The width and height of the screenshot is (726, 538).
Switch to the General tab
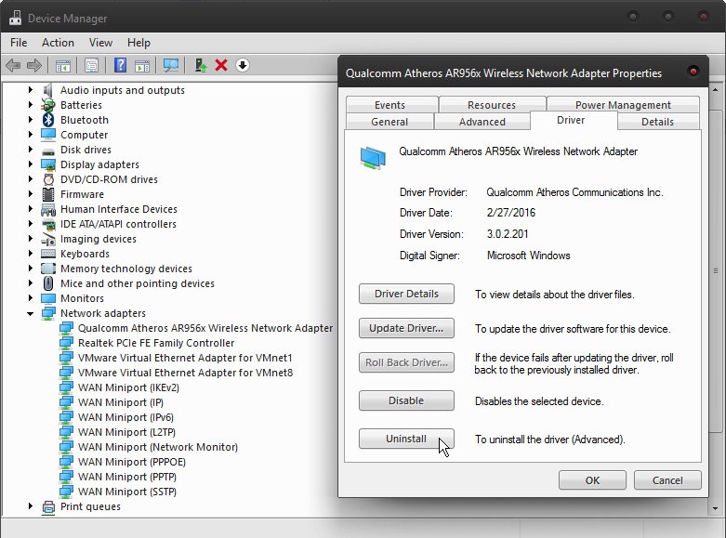coord(389,122)
